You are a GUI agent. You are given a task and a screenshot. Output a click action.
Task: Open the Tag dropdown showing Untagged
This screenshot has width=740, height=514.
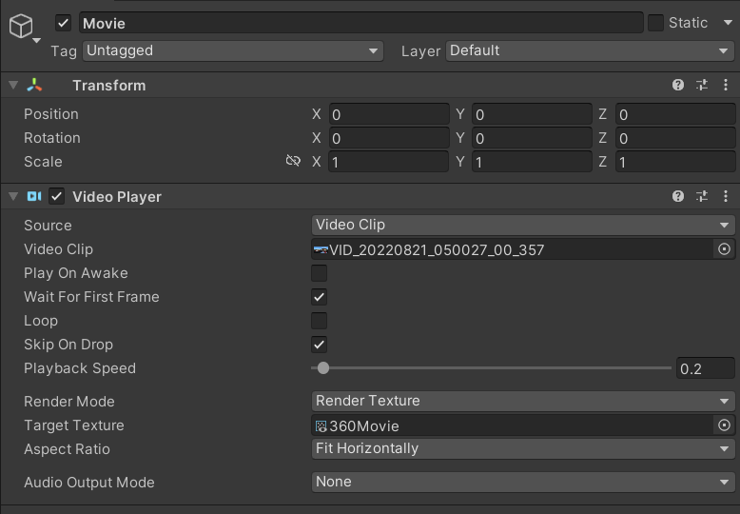coord(233,51)
